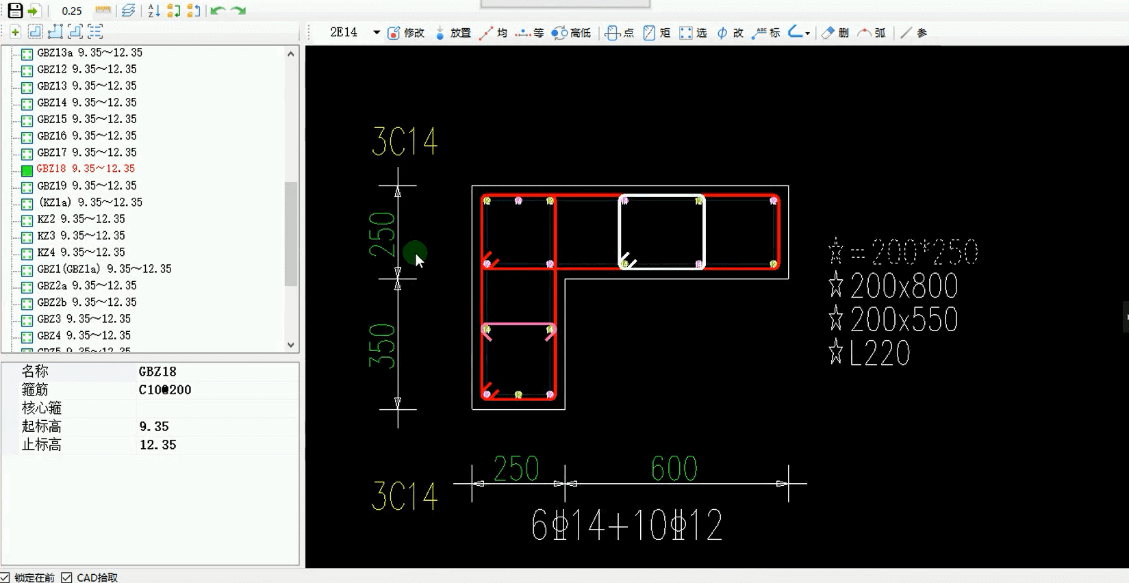Open the 2E14 rebar dropdown
Screen dimensions: 1129x583
pyautogui.click(x=376, y=33)
